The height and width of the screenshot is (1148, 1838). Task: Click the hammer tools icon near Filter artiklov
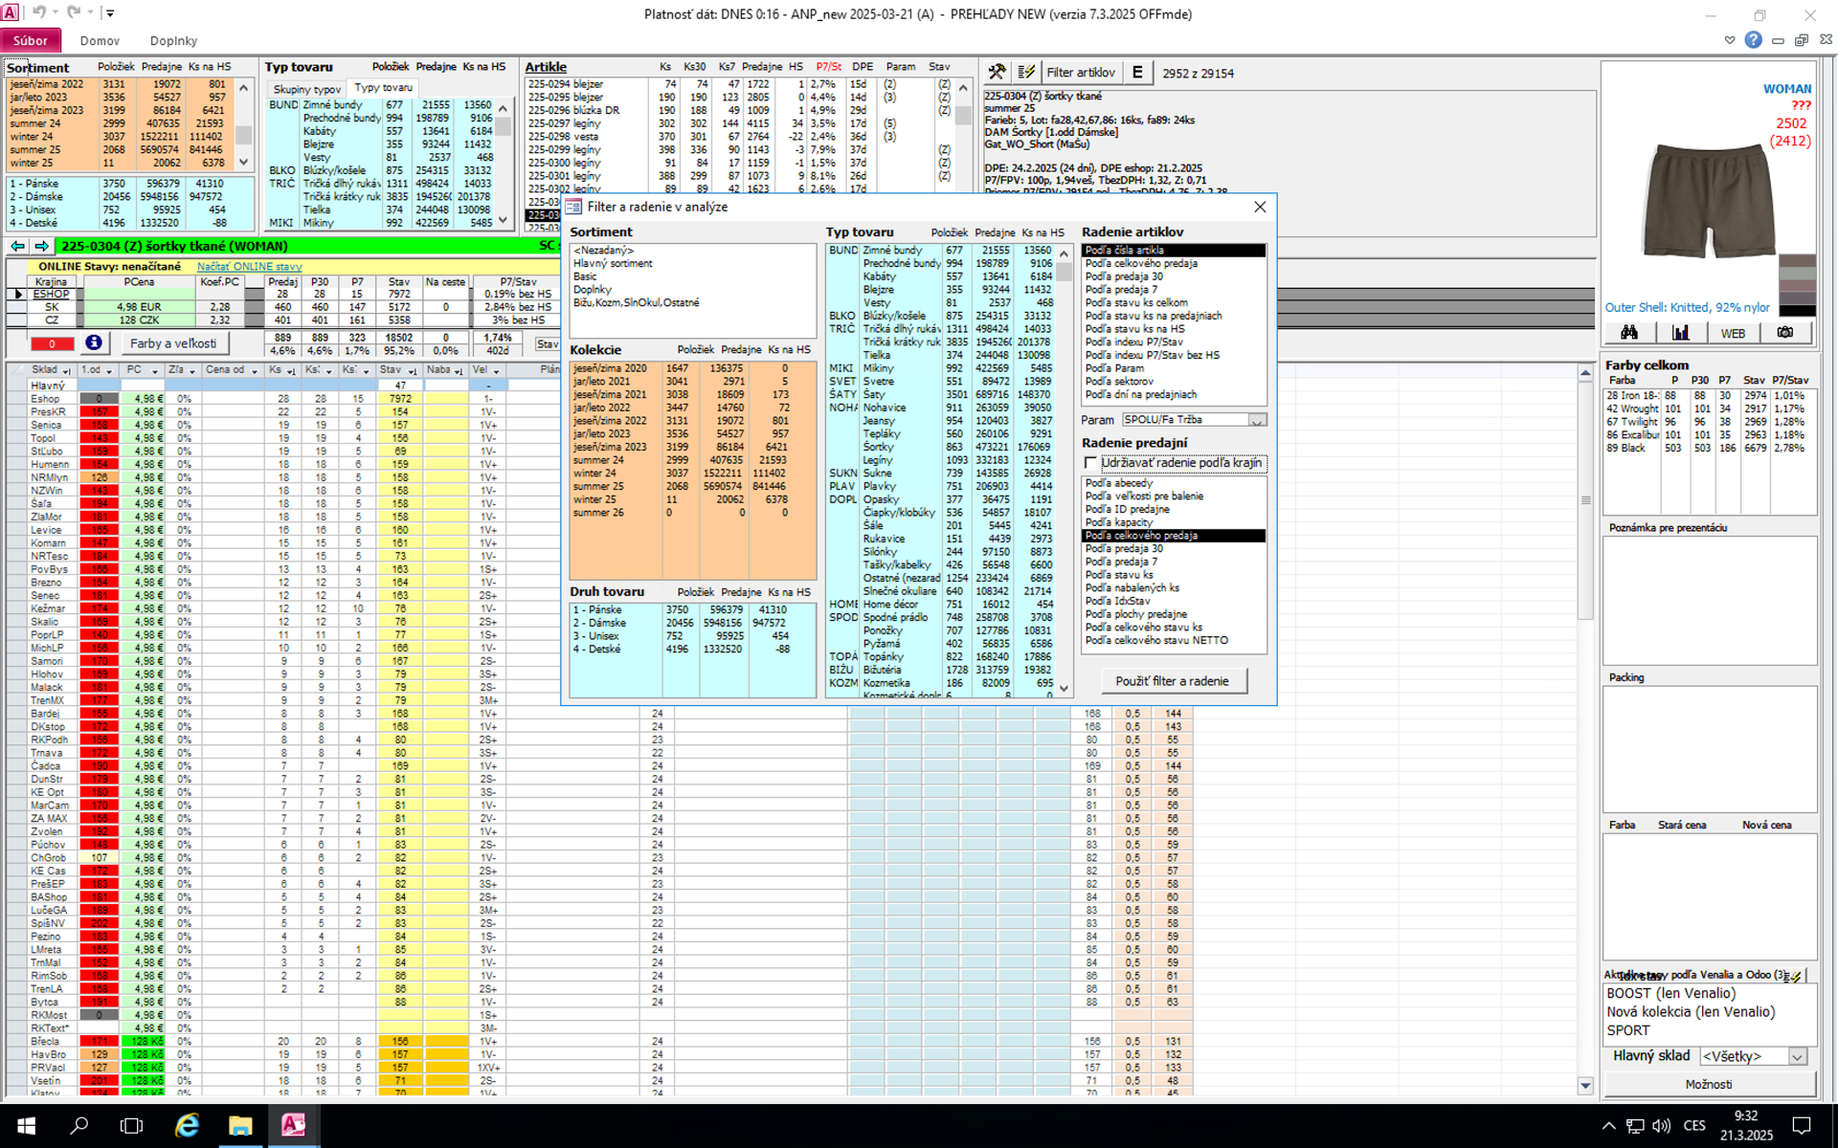pos(997,72)
